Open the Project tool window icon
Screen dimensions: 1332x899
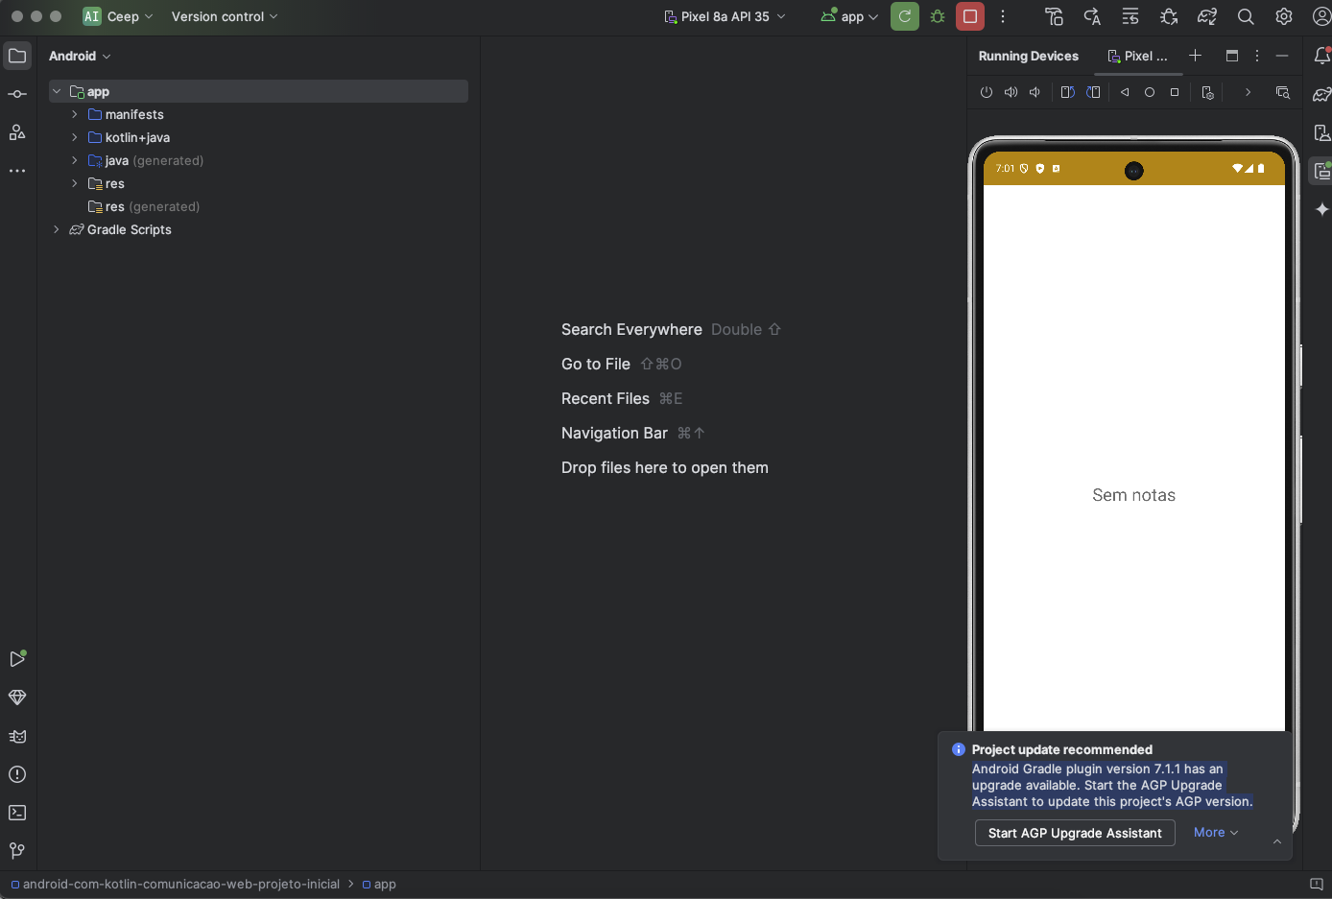pyautogui.click(x=17, y=56)
